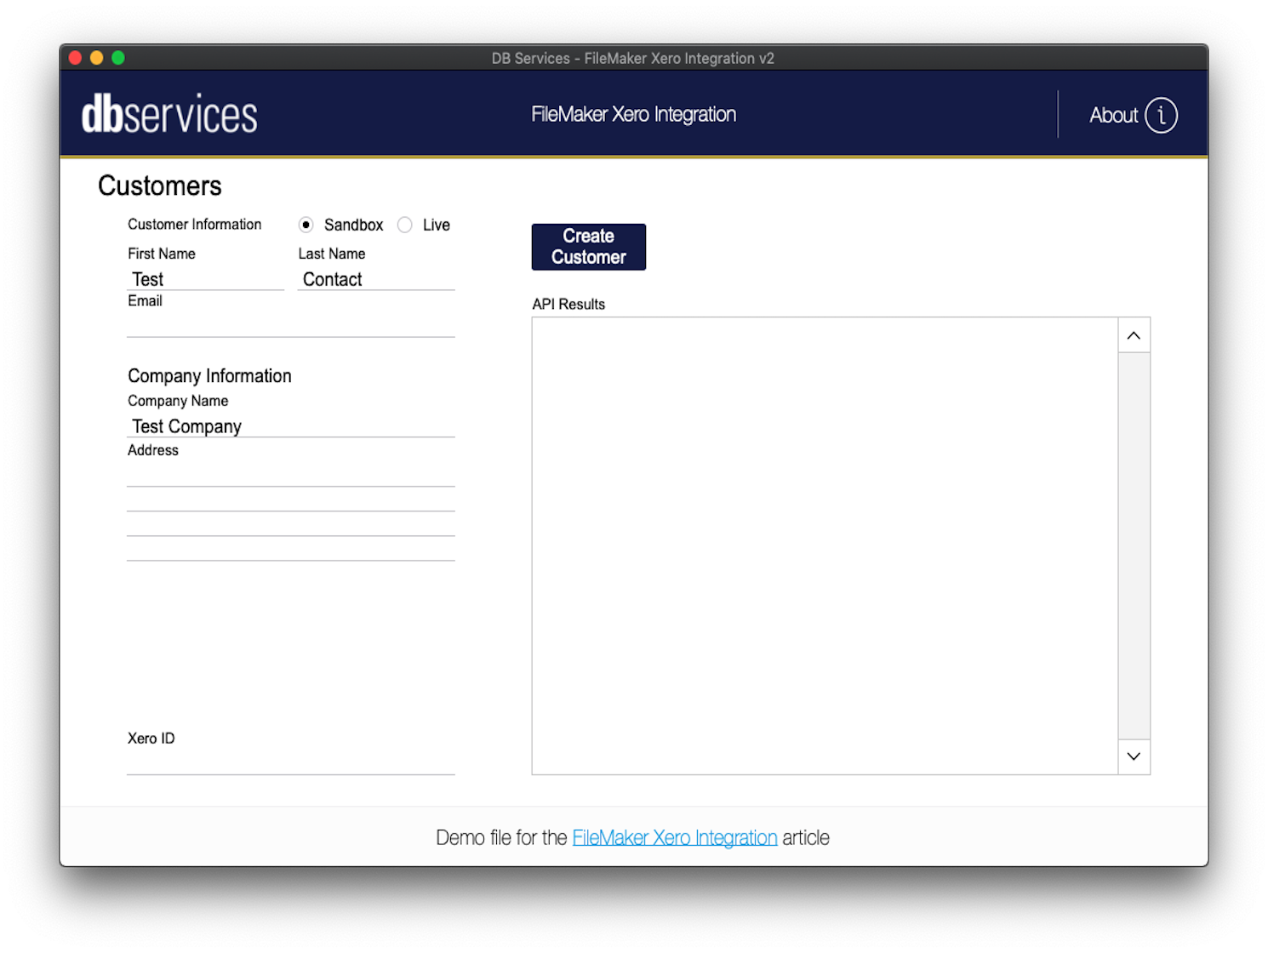
Task: Close the window with red button
Action: (x=75, y=58)
